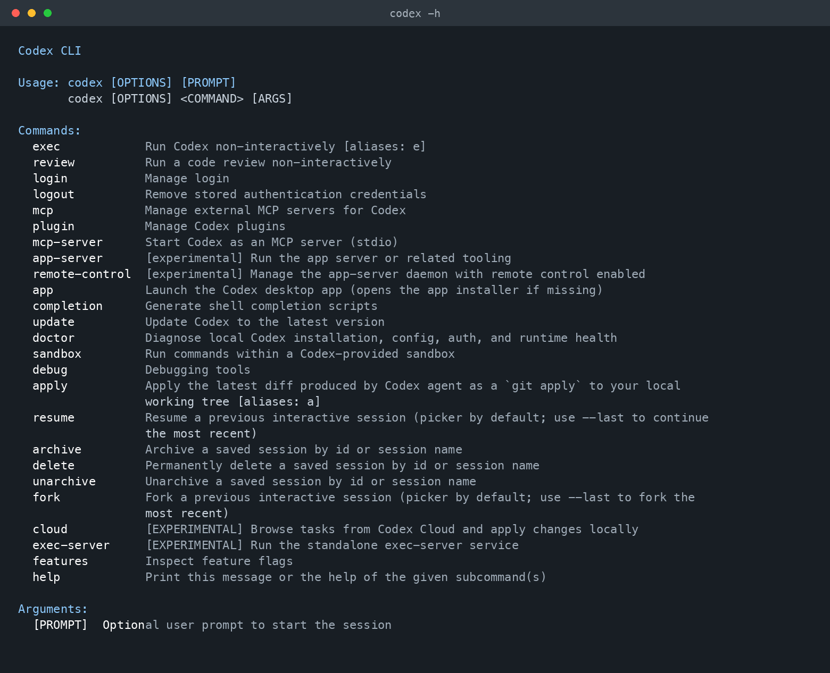This screenshot has height=673, width=830.
Task: Click the 'delete' command name
Action: [54, 466]
